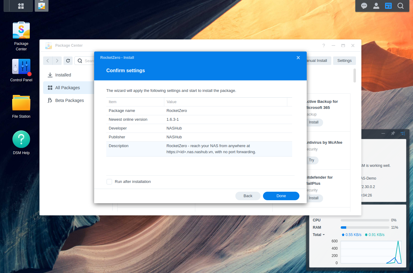Click the version value 1.6.3-1
Screen dimensions: 413x273
(x=172, y=120)
